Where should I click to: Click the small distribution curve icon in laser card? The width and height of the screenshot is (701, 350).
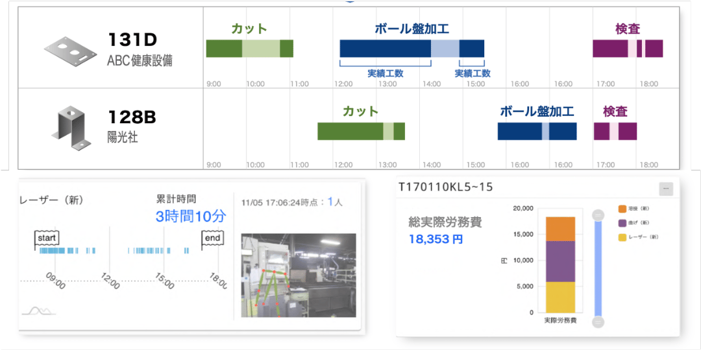point(38,310)
